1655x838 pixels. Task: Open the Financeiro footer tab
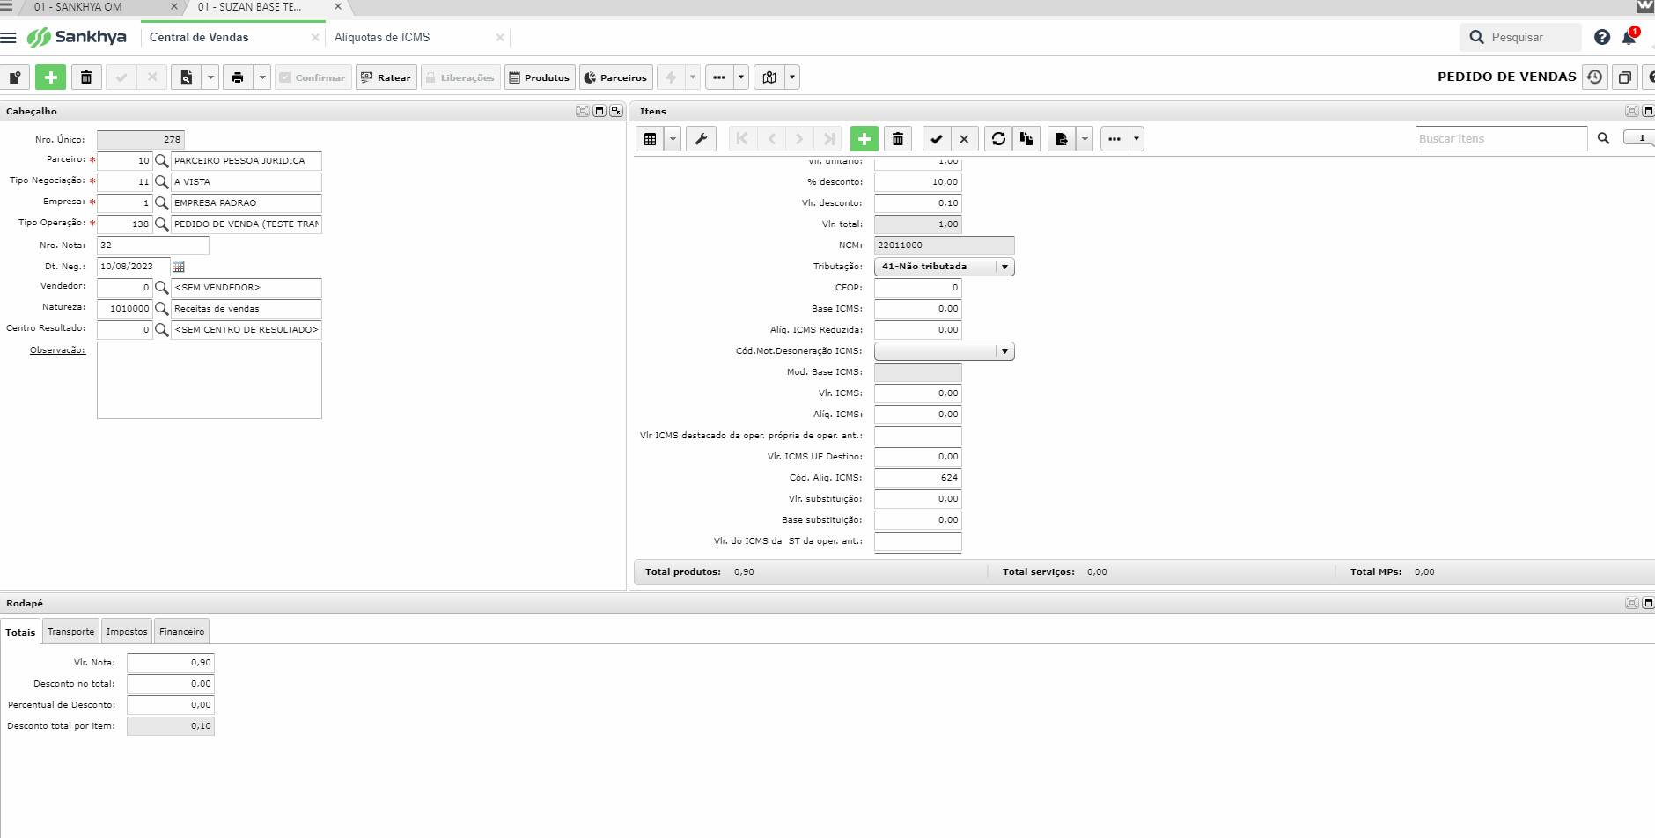(181, 632)
